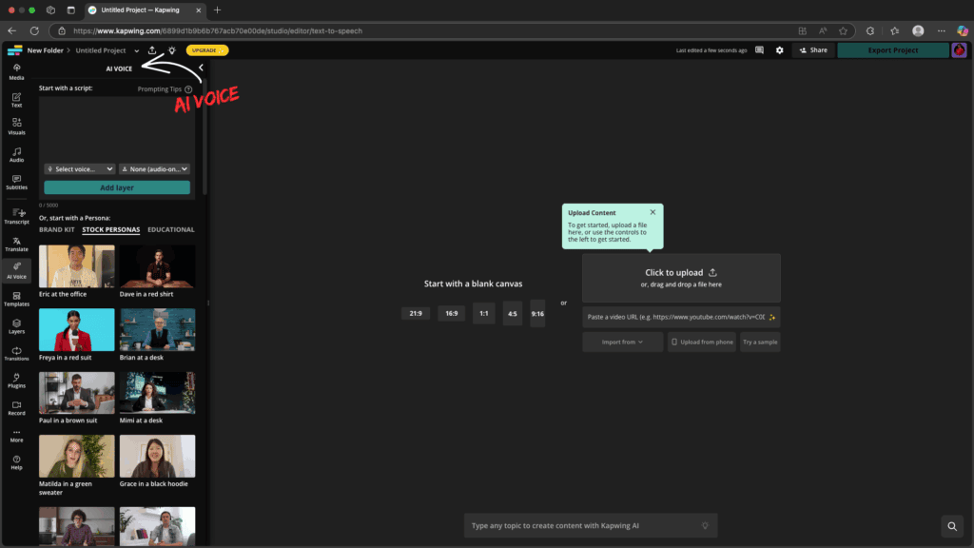Screen dimensions: 974x548
Task: Open project settings with the gear icon
Action: [780, 49]
